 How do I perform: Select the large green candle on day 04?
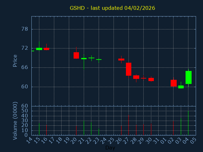[188, 77]
